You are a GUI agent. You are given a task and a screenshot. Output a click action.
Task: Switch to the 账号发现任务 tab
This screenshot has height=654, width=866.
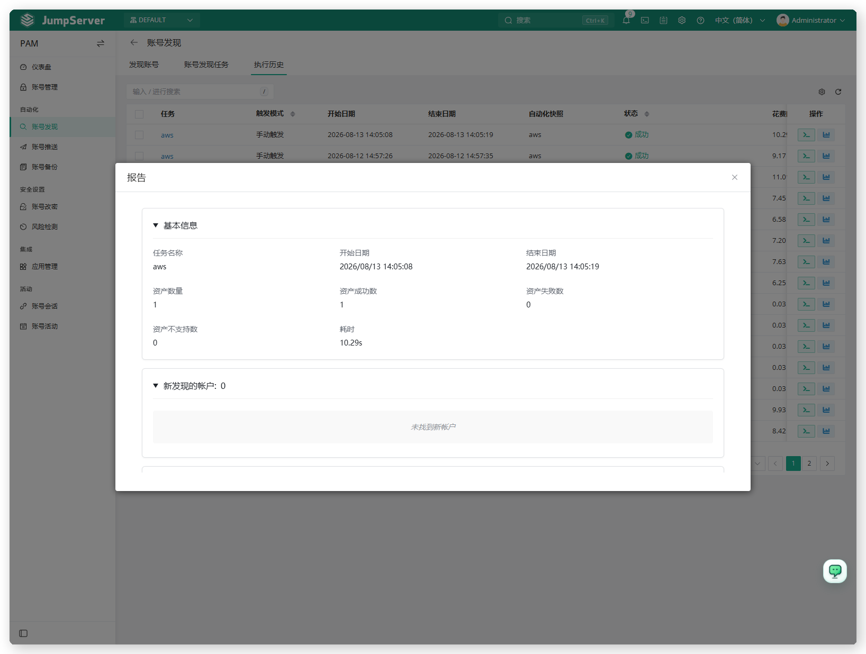(x=206, y=65)
